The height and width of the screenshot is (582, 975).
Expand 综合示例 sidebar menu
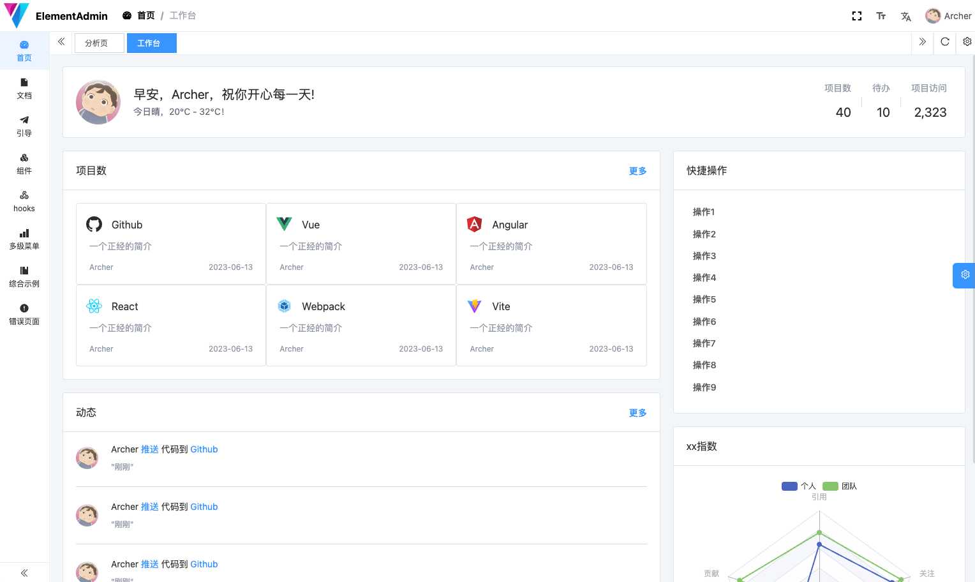pos(24,277)
